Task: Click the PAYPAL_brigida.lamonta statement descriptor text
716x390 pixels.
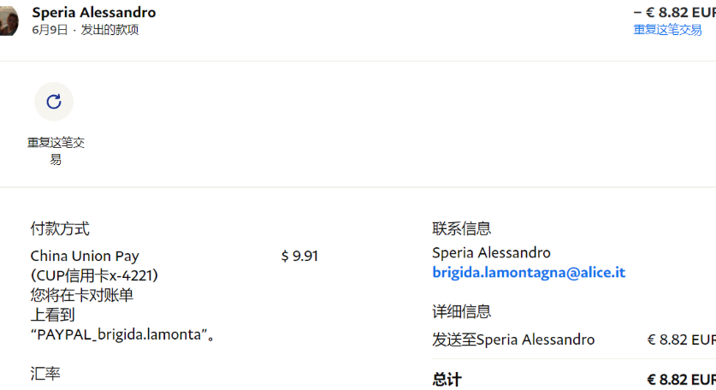Action: [x=119, y=334]
